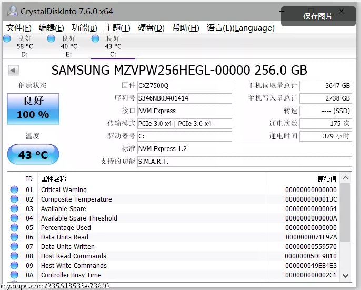Click the SMART list scroll up arrow

[x=345, y=178]
